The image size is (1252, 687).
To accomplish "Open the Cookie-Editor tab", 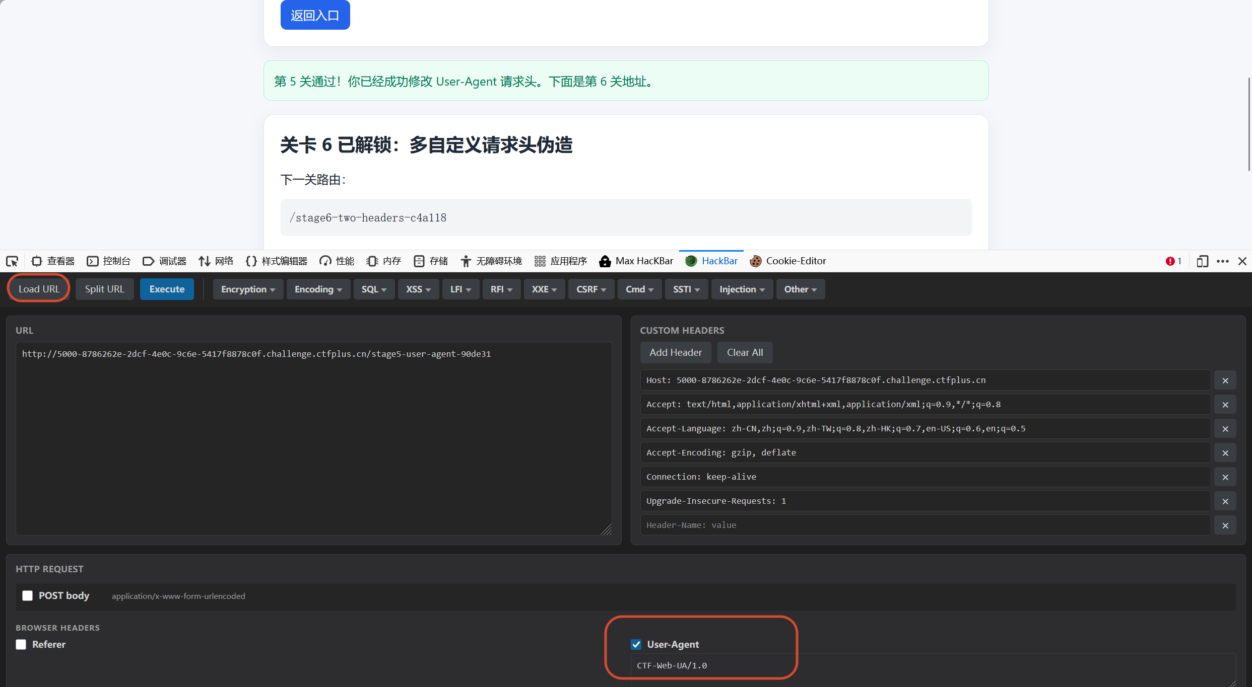I will (788, 261).
